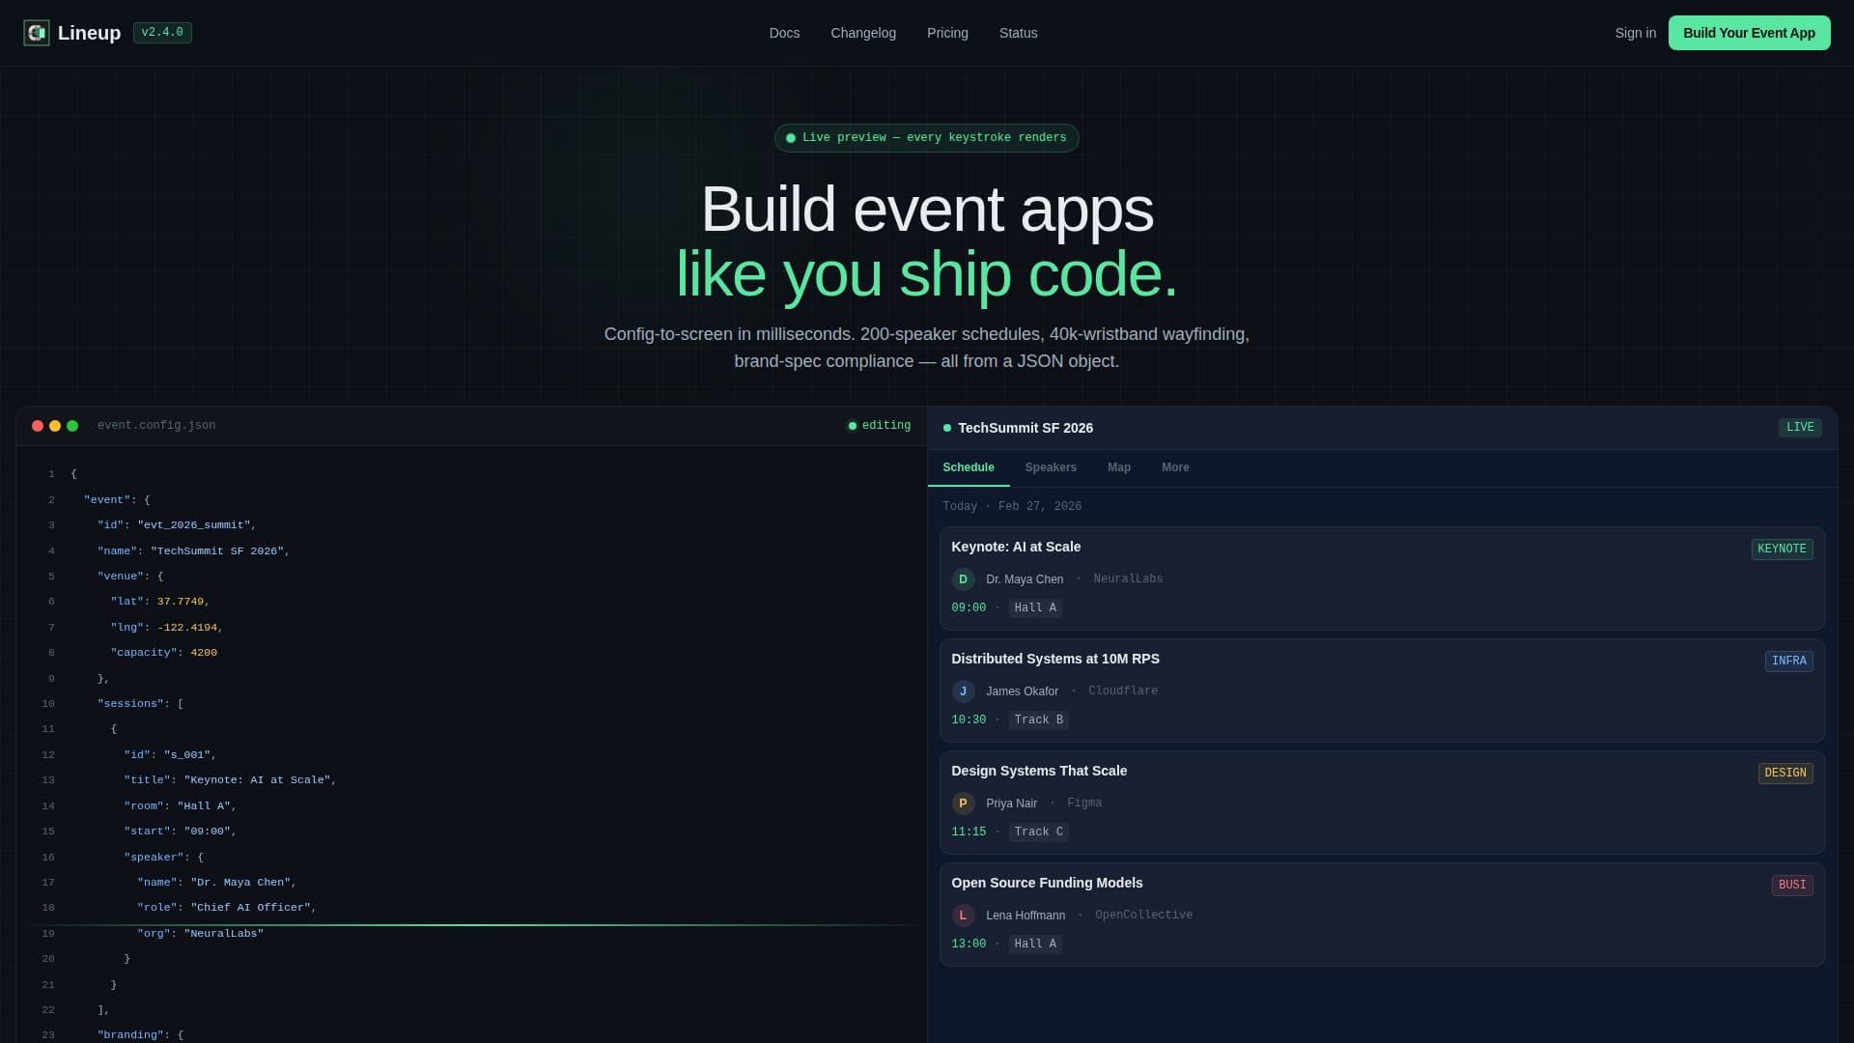The width and height of the screenshot is (1854, 1043).
Task: Select the event.config.json file name
Action: [x=156, y=426]
